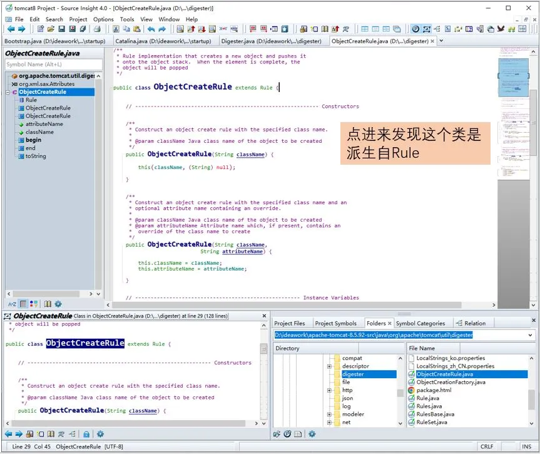The width and height of the screenshot is (540, 454).
Task: Open the Search menu
Action: (x=54, y=19)
